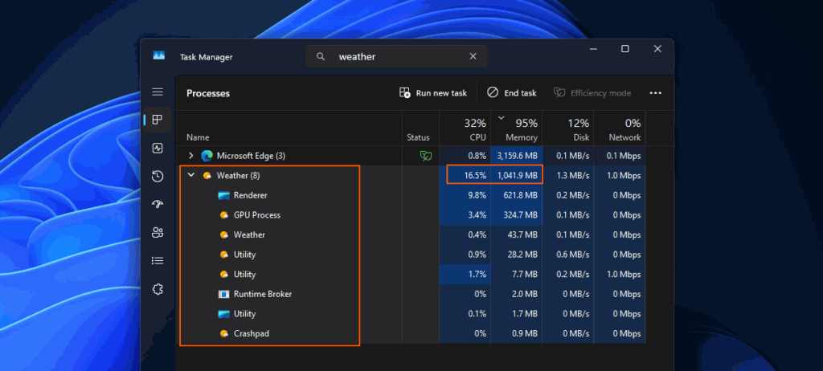
Task: Click the GPU Process icon
Action: tap(224, 215)
